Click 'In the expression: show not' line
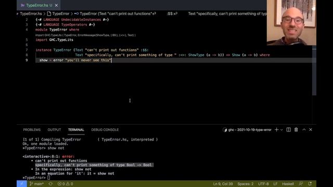This screenshot has width=333, height=187. click(x=63, y=169)
